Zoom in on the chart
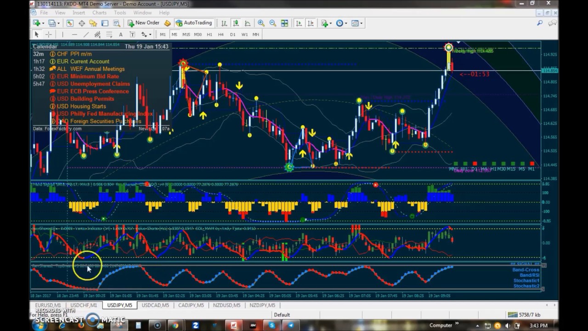This screenshot has height=331, width=588. tap(261, 23)
